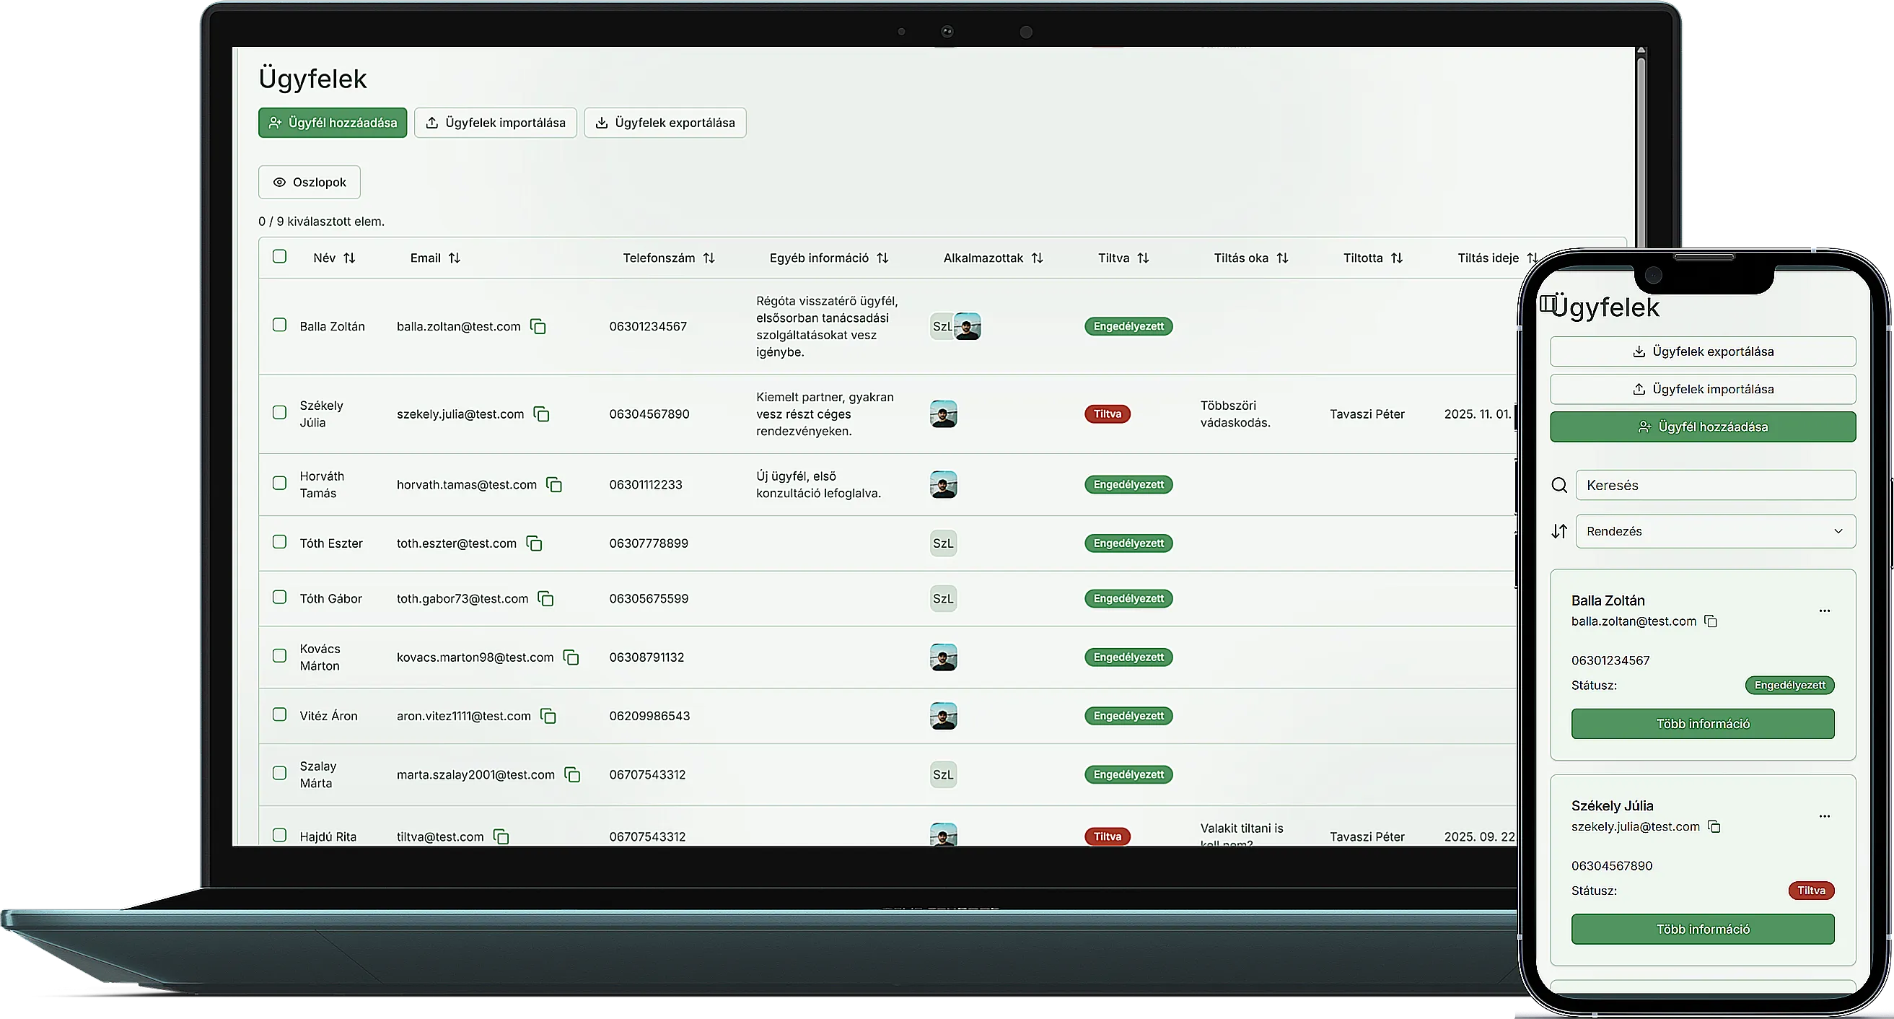Open the Oszlopok column visibility menu
Screen dimensions: 1894x1019
310,183
